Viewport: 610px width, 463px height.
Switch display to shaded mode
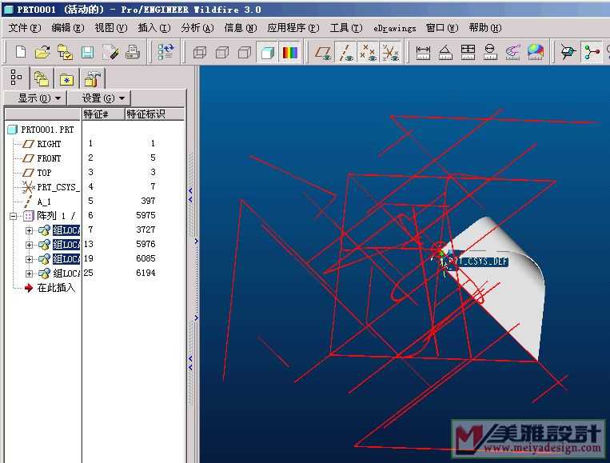click(267, 52)
